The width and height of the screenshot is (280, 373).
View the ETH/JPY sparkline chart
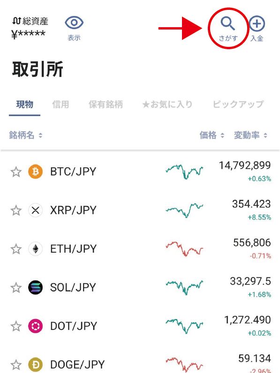(184, 249)
